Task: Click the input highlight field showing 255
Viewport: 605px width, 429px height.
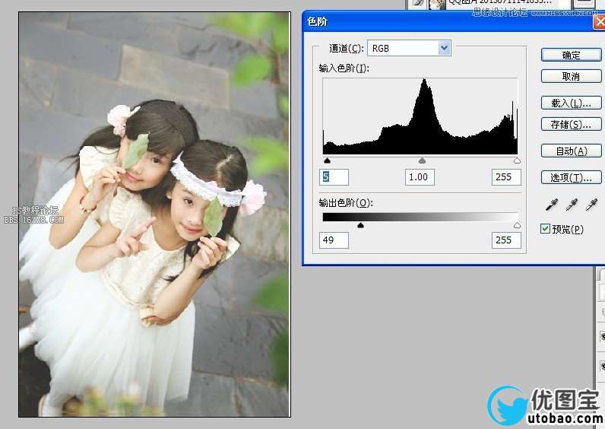Action: point(506,177)
